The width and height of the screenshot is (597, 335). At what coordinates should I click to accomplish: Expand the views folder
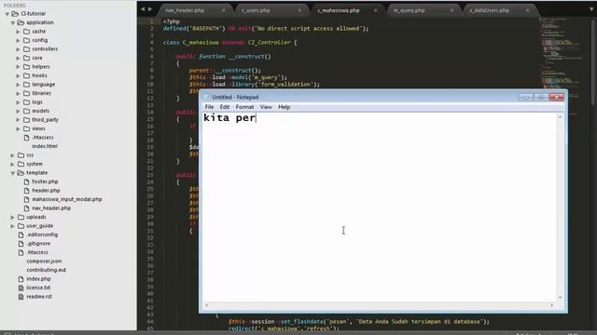[18, 128]
